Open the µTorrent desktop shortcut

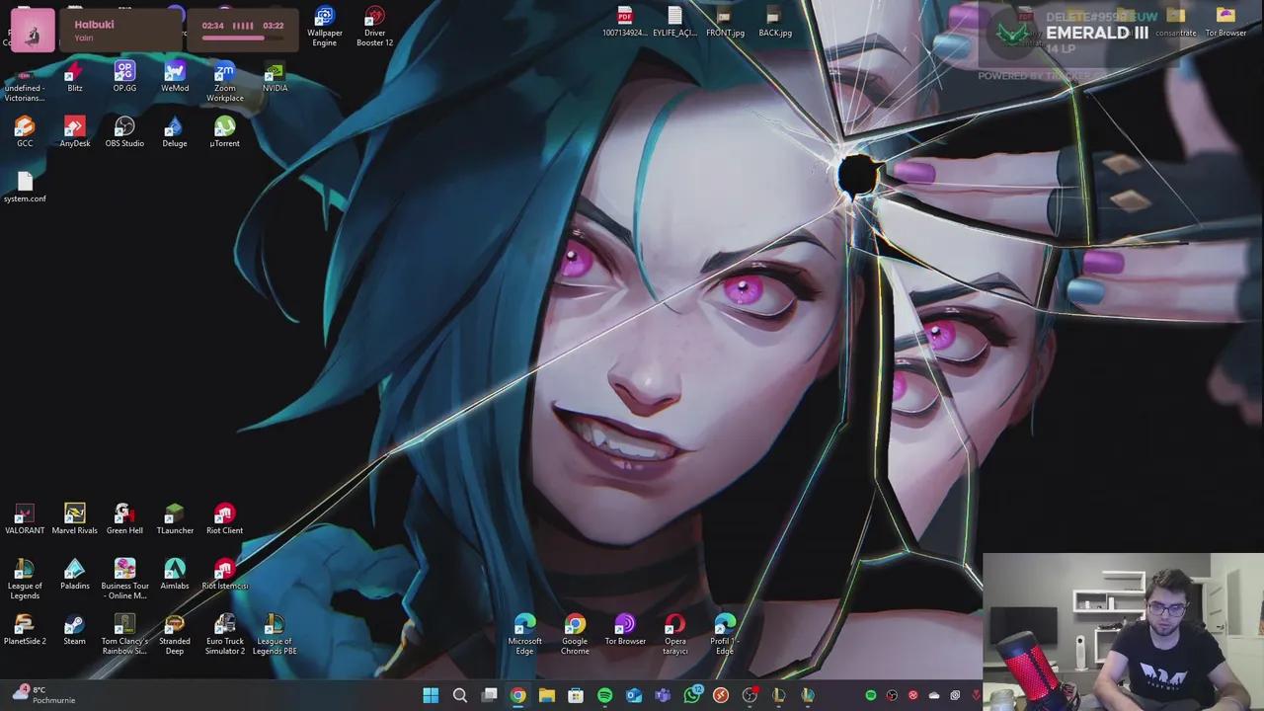(224, 132)
